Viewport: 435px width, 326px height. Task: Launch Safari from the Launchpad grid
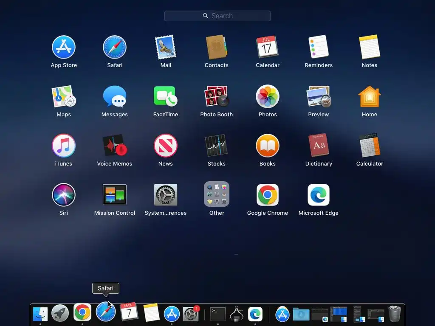click(115, 47)
